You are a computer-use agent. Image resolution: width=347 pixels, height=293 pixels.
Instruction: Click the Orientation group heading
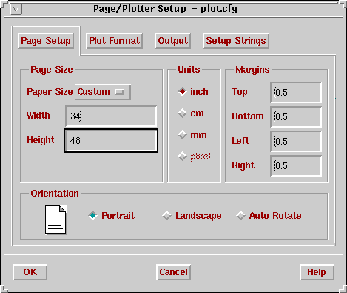55,194
